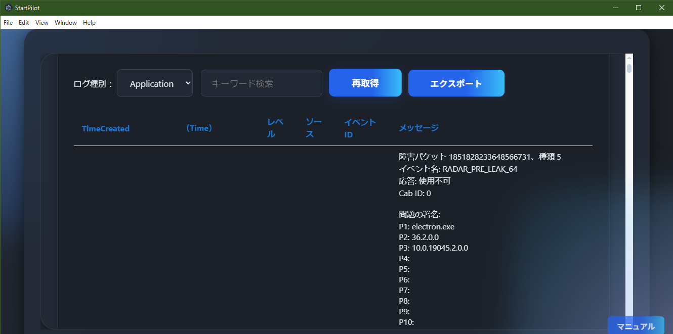The width and height of the screenshot is (673, 334).
Task: Select the Application log type selector
Action: (x=154, y=83)
